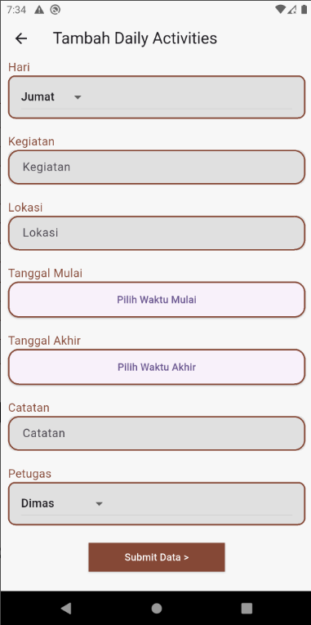Focus the Lokasi text field
This screenshot has width=311, height=625.
point(157,233)
